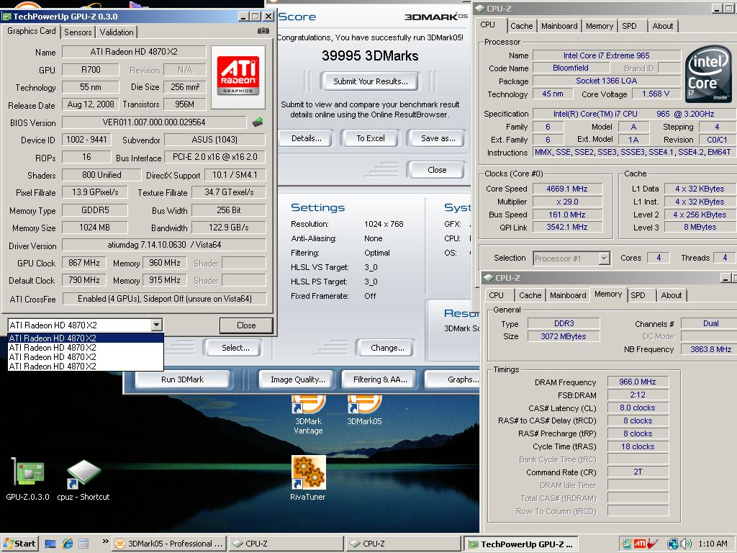Open About tab in lower CPU-Z window
Screen dimensions: 737x553
click(672, 295)
